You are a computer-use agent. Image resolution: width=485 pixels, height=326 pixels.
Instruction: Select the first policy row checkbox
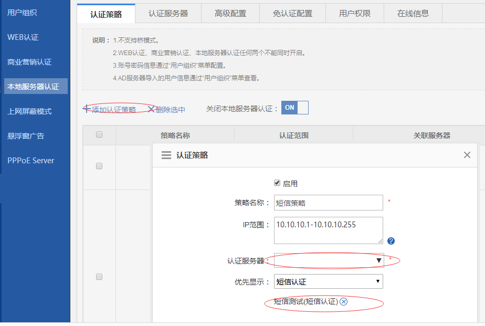tap(99, 166)
